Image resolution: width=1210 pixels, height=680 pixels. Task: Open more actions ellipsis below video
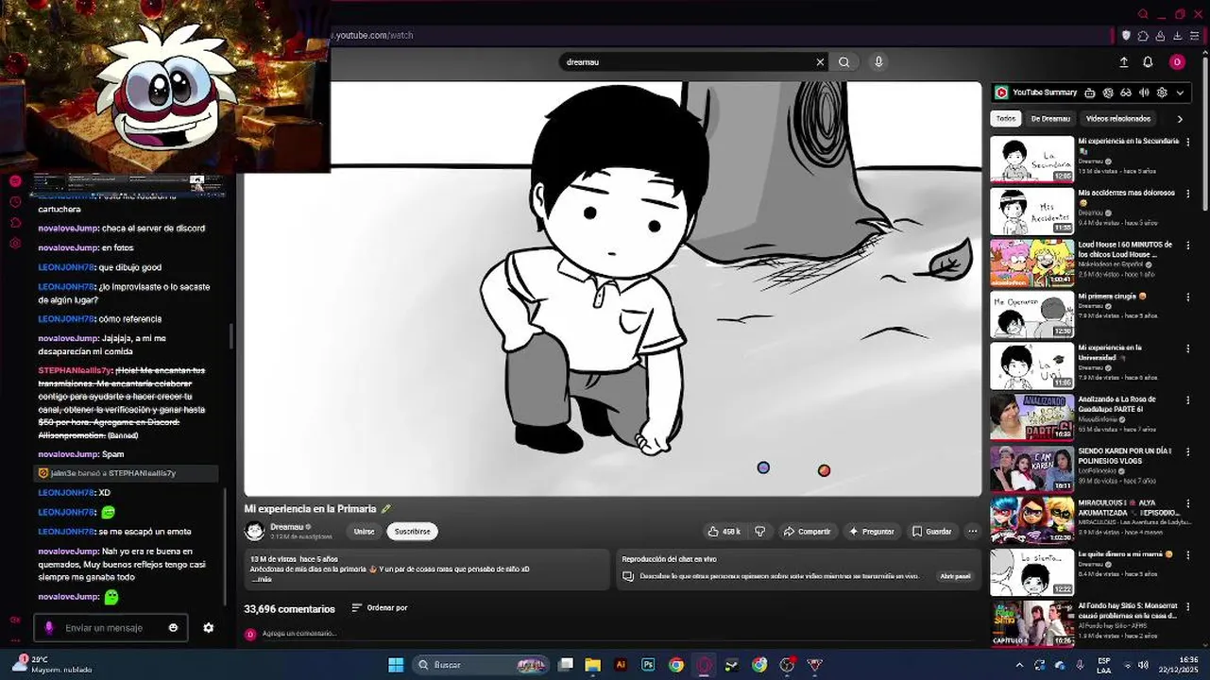(x=972, y=532)
